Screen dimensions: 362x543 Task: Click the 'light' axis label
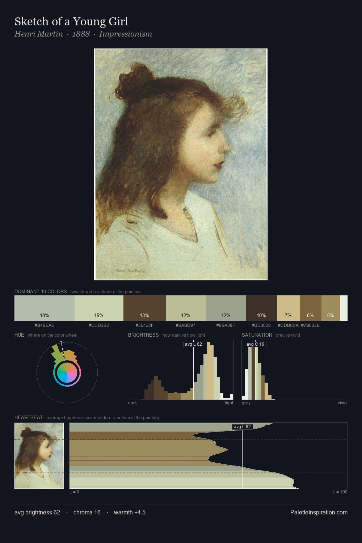(x=229, y=403)
